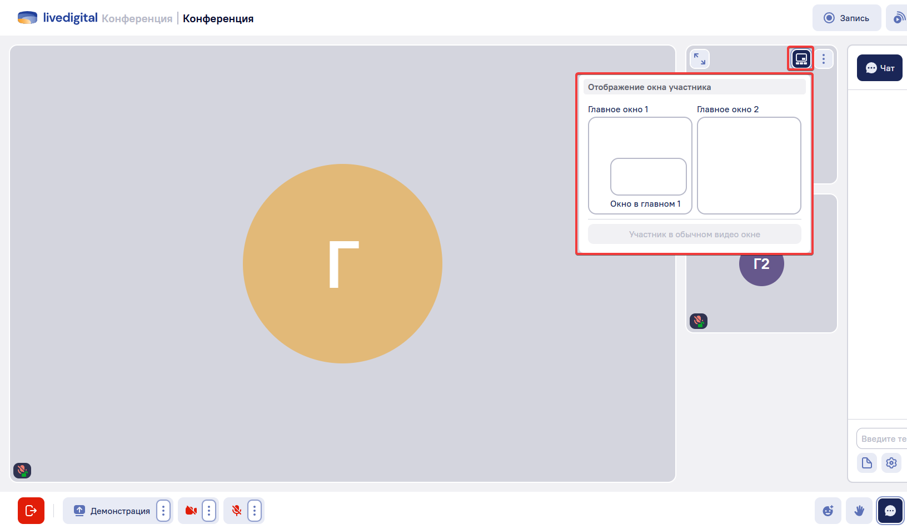907x529 pixels.
Task: Open chat settings gear
Action: [x=891, y=463]
